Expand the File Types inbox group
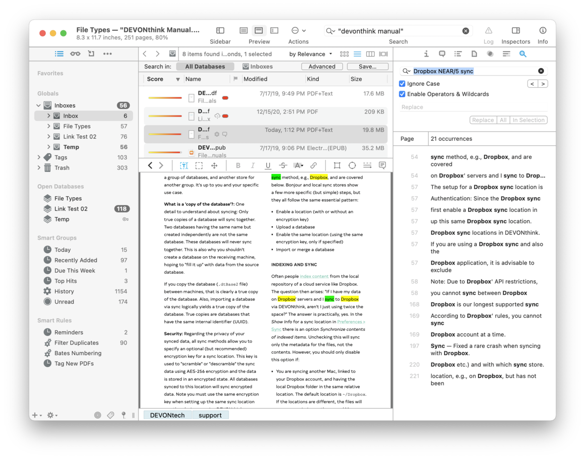Image resolution: width=585 pixels, height=459 pixels. point(49,126)
